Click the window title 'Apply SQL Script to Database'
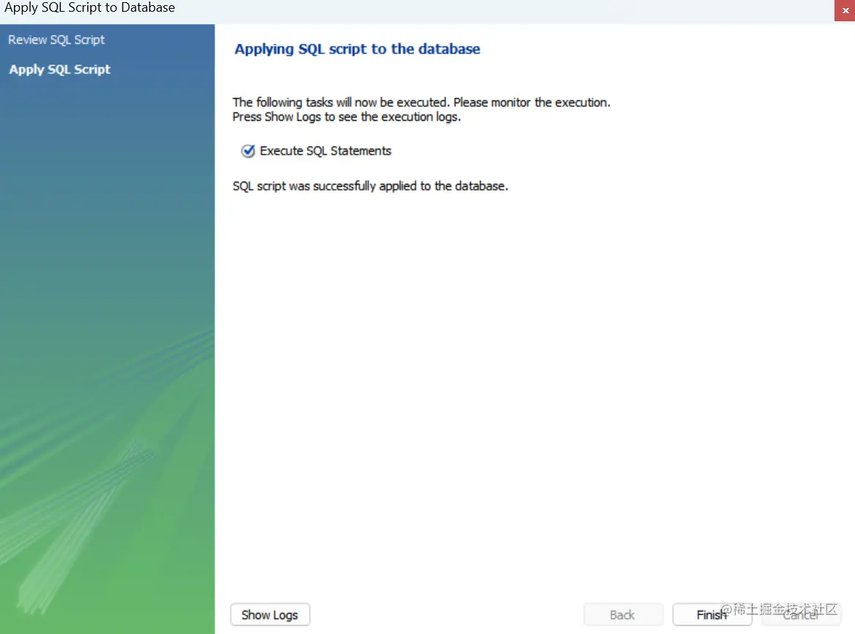The image size is (855, 634). point(90,7)
